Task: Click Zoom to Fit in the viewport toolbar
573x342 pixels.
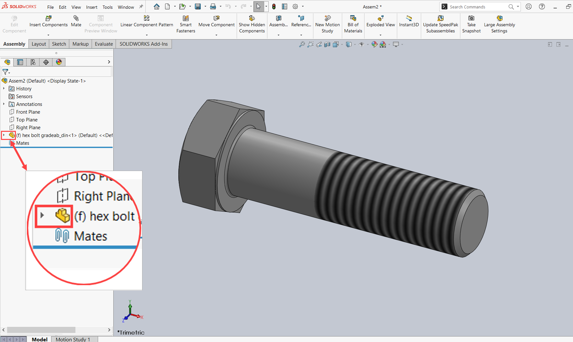Action: (302, 44)
